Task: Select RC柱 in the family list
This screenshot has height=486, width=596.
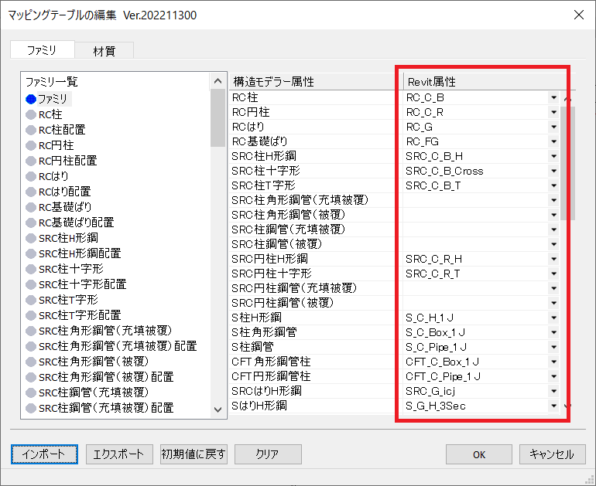Action: [50, 114]
